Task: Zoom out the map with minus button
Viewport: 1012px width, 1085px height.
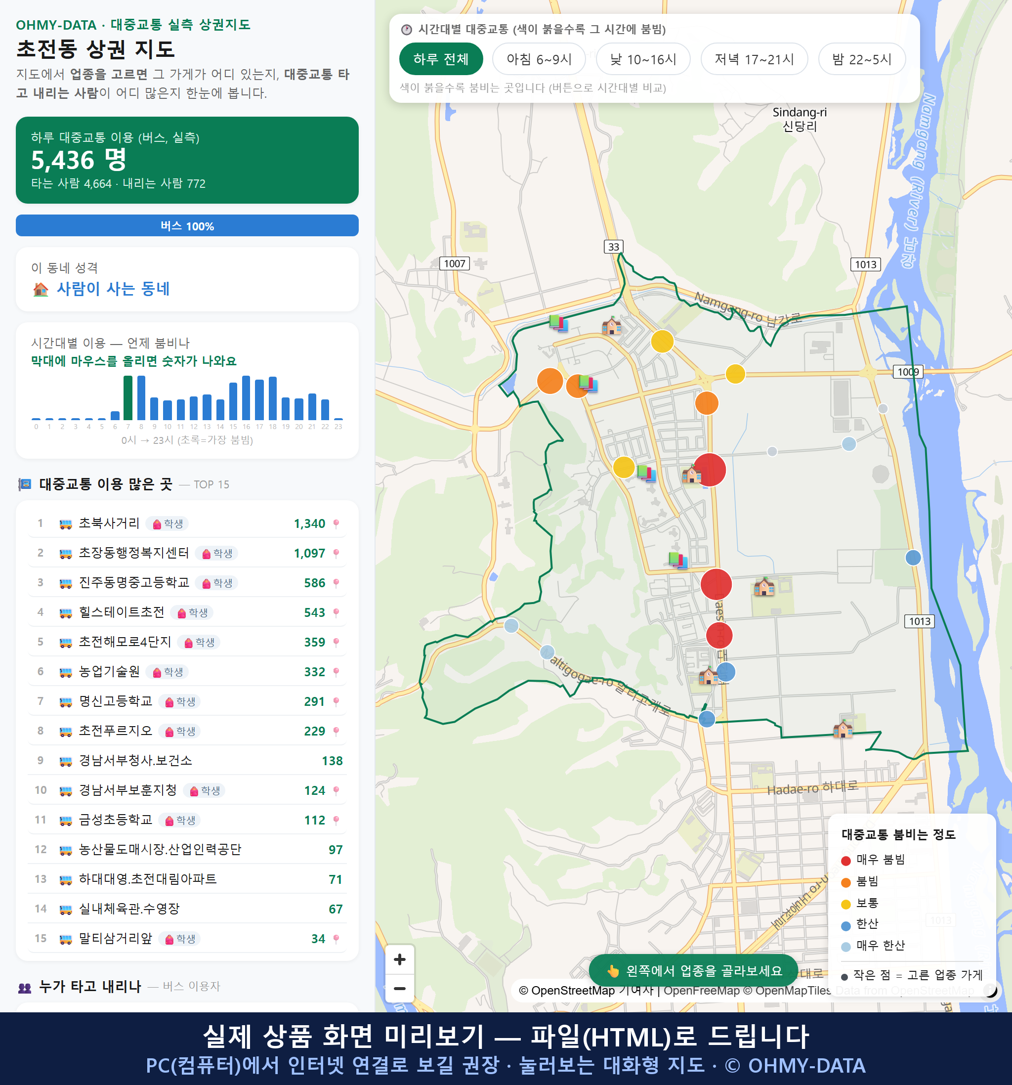Action: point(399,989)
